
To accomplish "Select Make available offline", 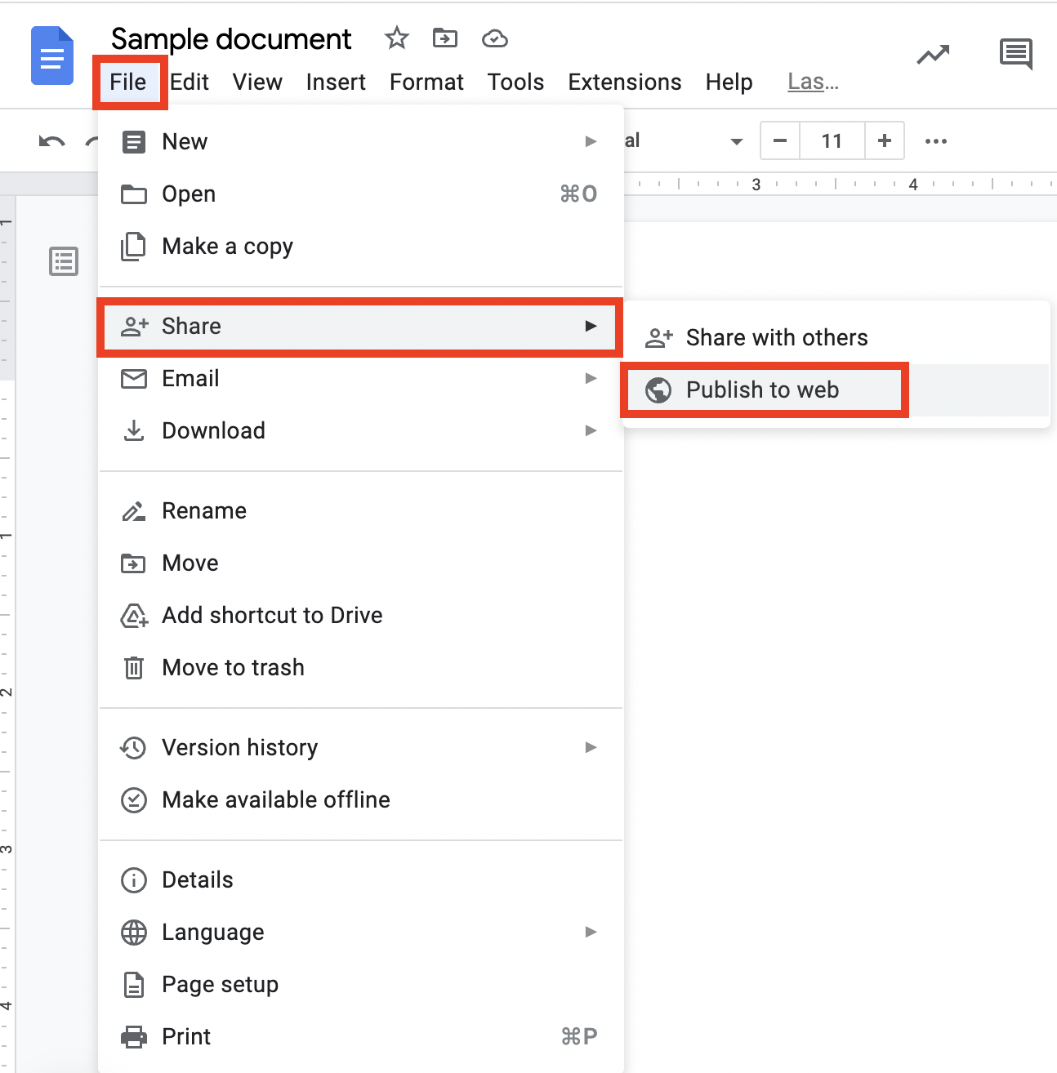I will pos(360,799).
